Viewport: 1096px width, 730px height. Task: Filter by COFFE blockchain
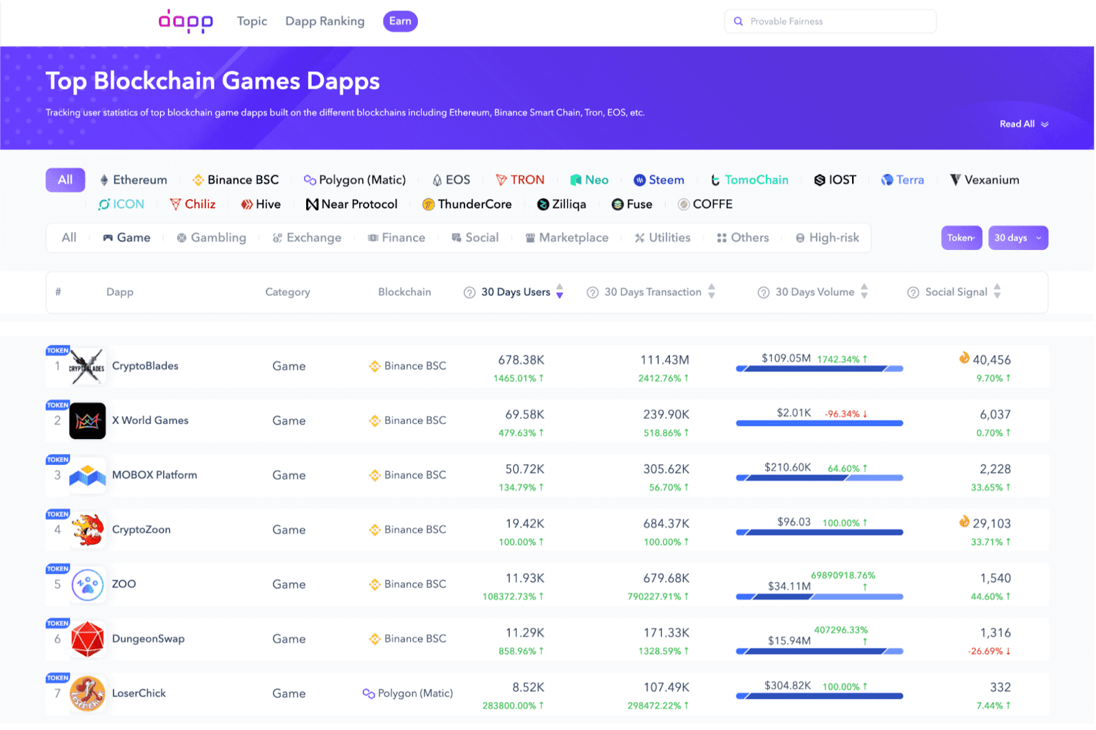point(705,205)
